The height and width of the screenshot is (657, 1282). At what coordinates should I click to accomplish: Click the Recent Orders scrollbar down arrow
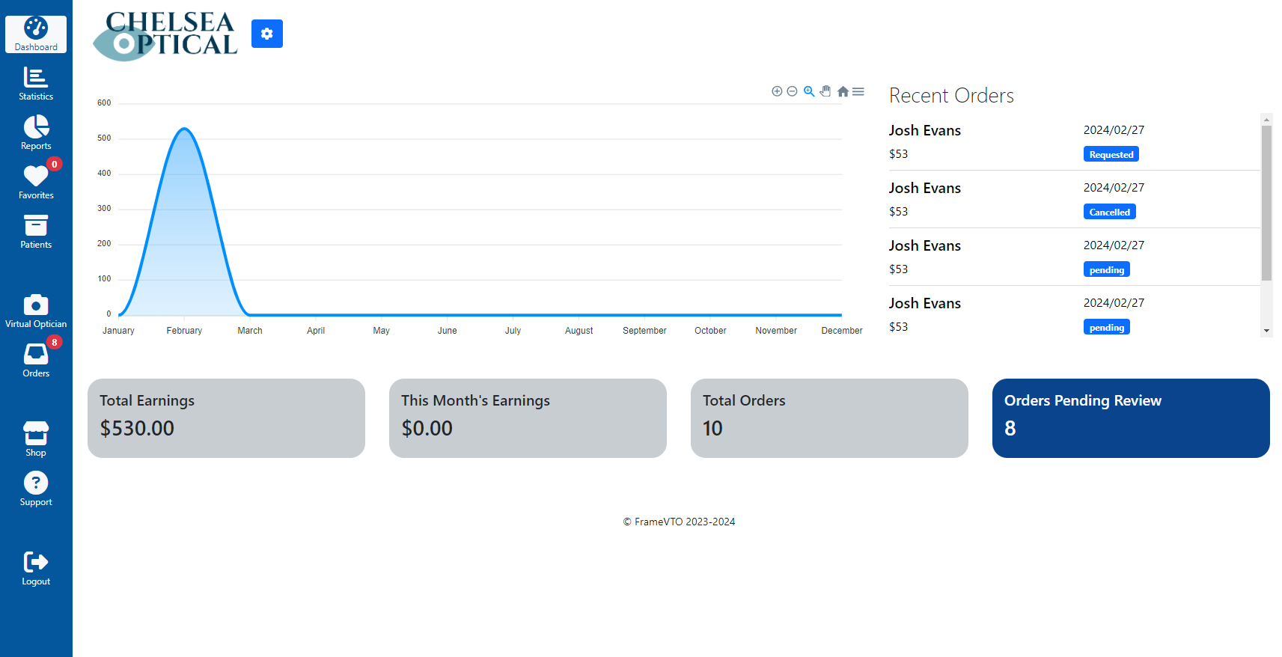[1266, 331]
